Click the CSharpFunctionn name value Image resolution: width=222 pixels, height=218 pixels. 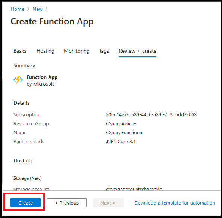coord(124,133)
